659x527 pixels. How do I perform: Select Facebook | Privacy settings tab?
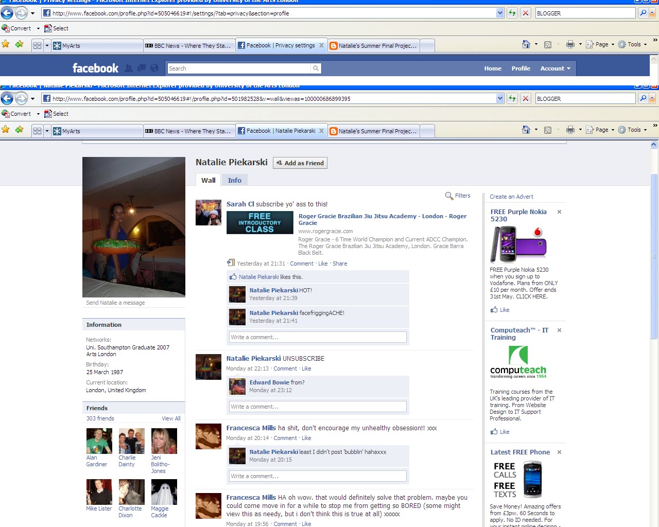[x=281, y=45]
